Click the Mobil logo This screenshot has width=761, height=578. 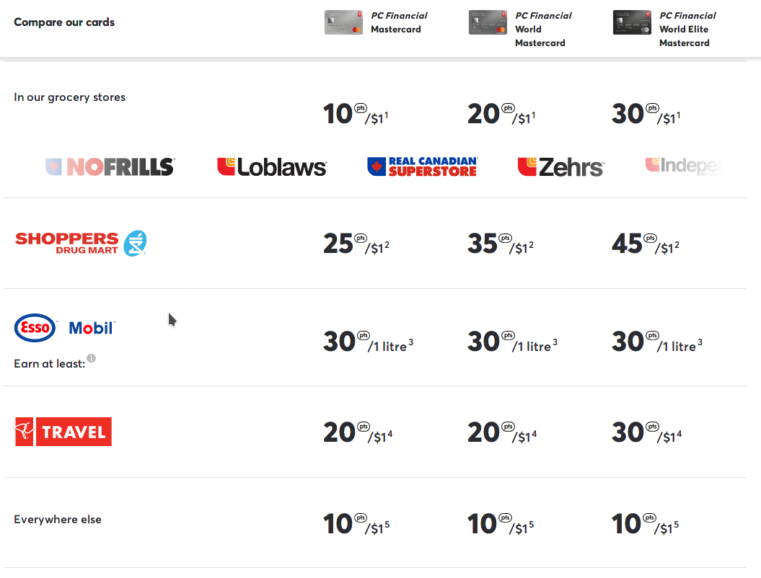point(92,328)
